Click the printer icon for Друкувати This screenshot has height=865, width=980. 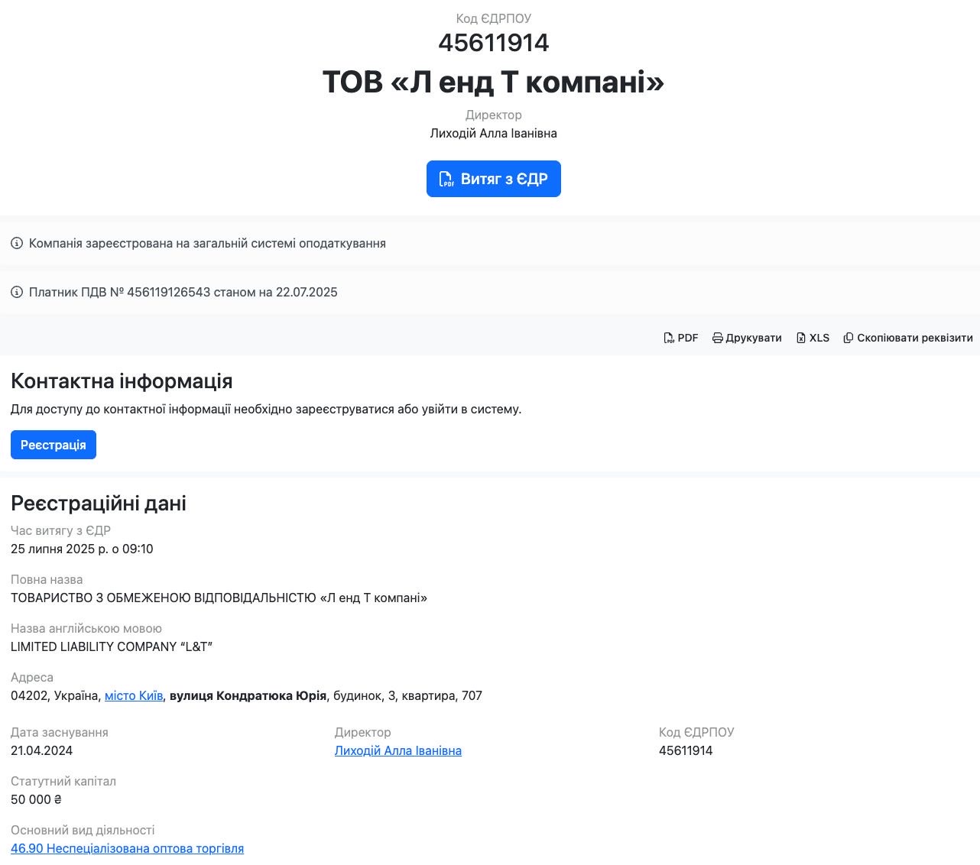pyautogui.click(x=717, y=338)
